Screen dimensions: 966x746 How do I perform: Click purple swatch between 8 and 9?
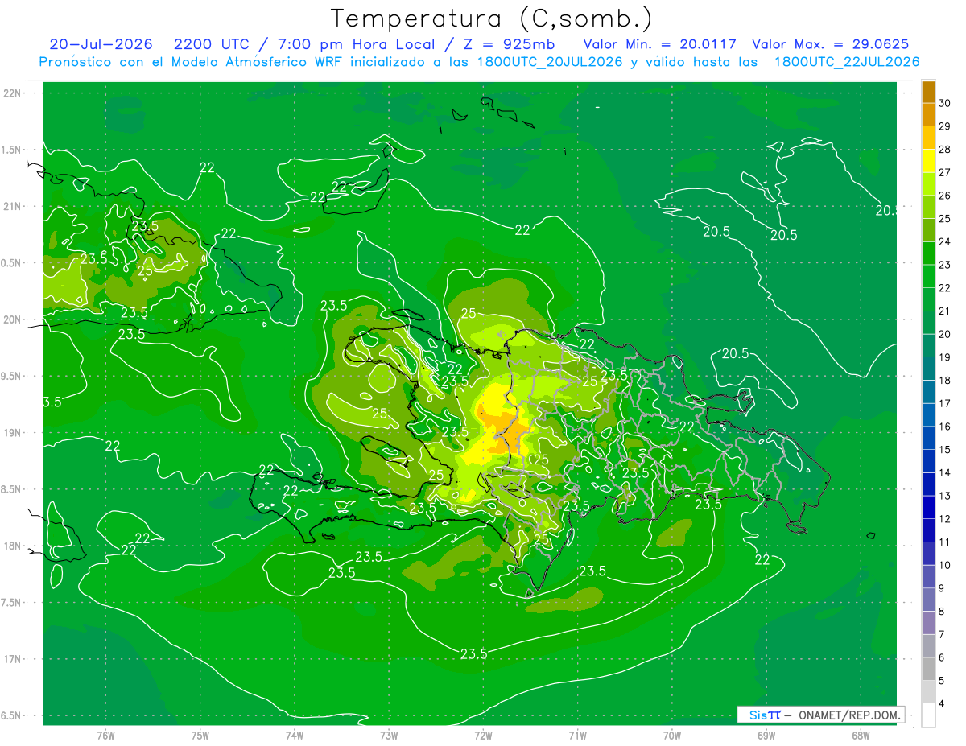click(x=928, y=600)
